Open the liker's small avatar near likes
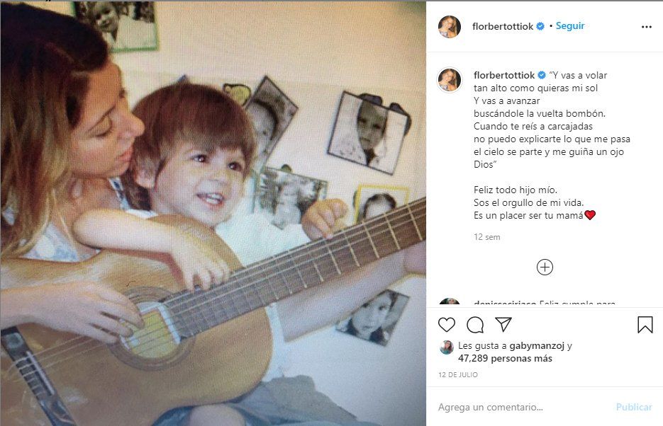 coord(447,347)
